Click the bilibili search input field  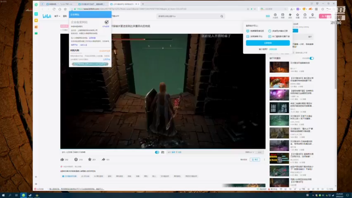(x=189, y=16)
